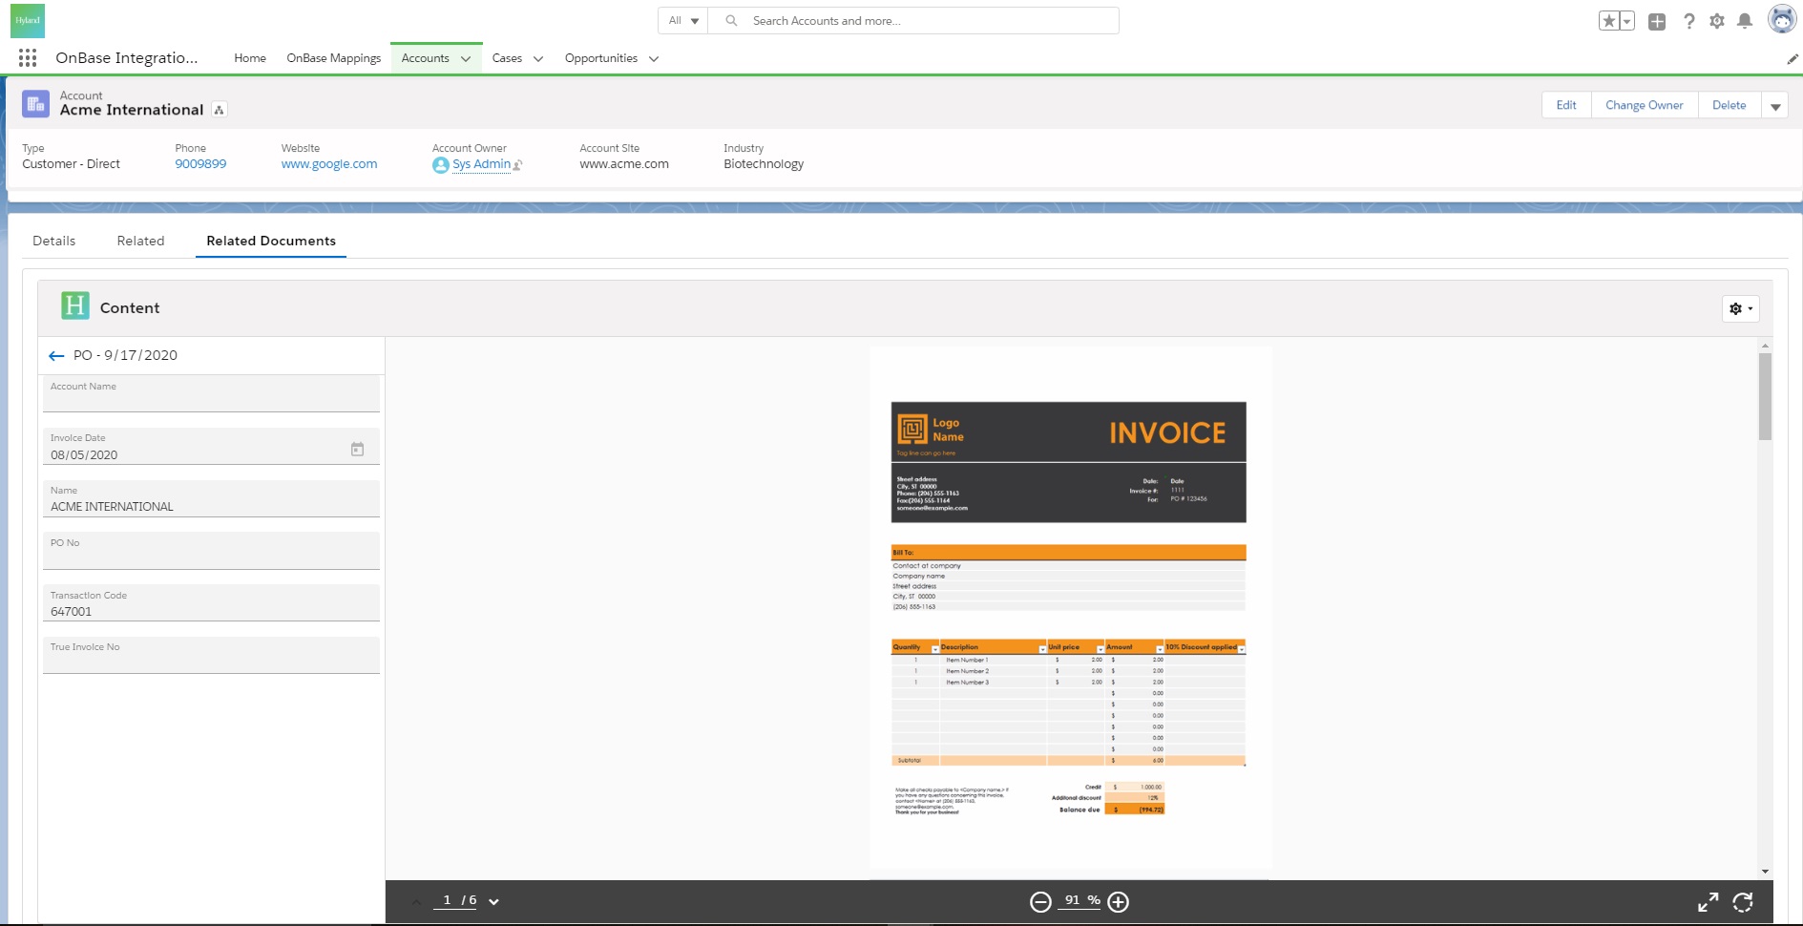Zoom out the document viewer
The width and height of the screenshot is (1803, 926).
(1040, 902)
